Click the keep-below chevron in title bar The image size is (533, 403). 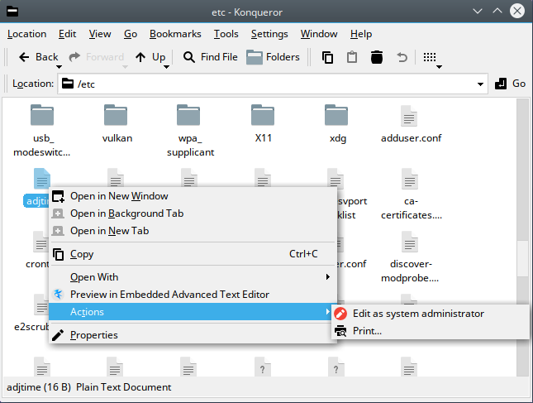[478, 12]
